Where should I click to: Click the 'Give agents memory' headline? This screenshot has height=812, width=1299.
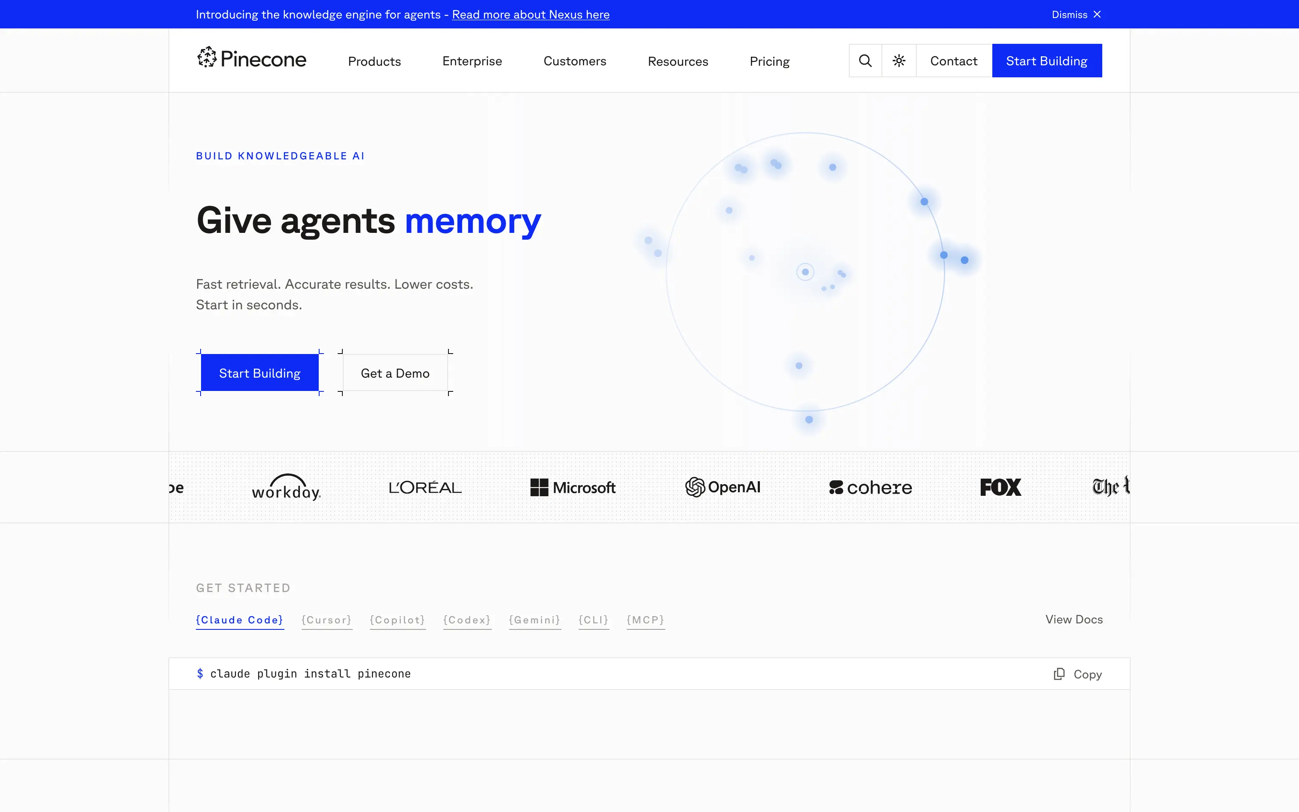[369, 221]
